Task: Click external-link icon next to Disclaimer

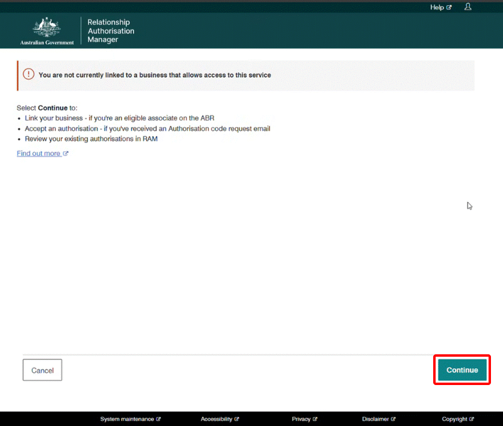Action: [393, 419]
